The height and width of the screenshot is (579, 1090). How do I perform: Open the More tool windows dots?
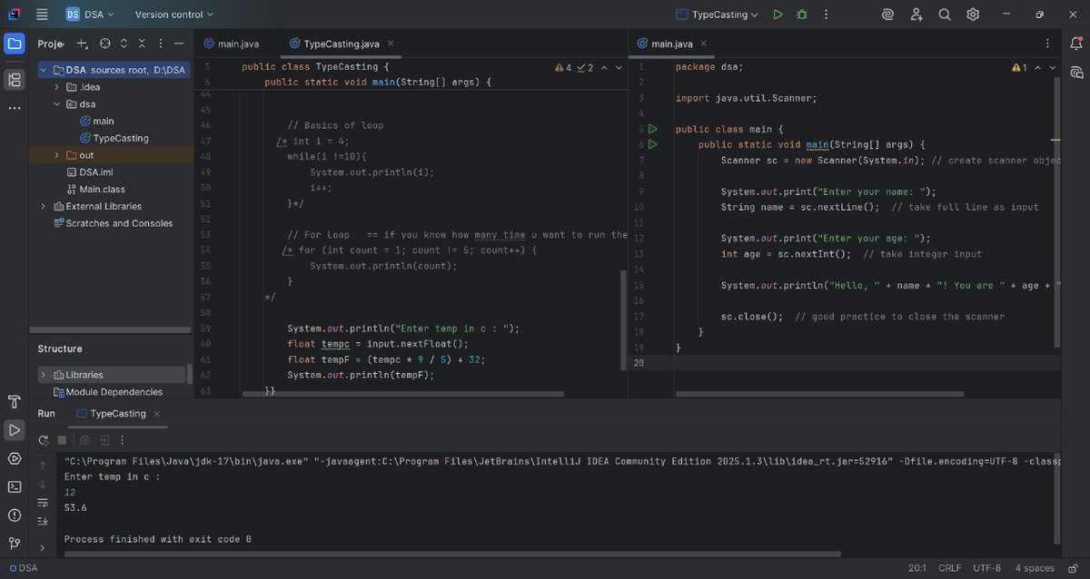[x=15, y=108]
